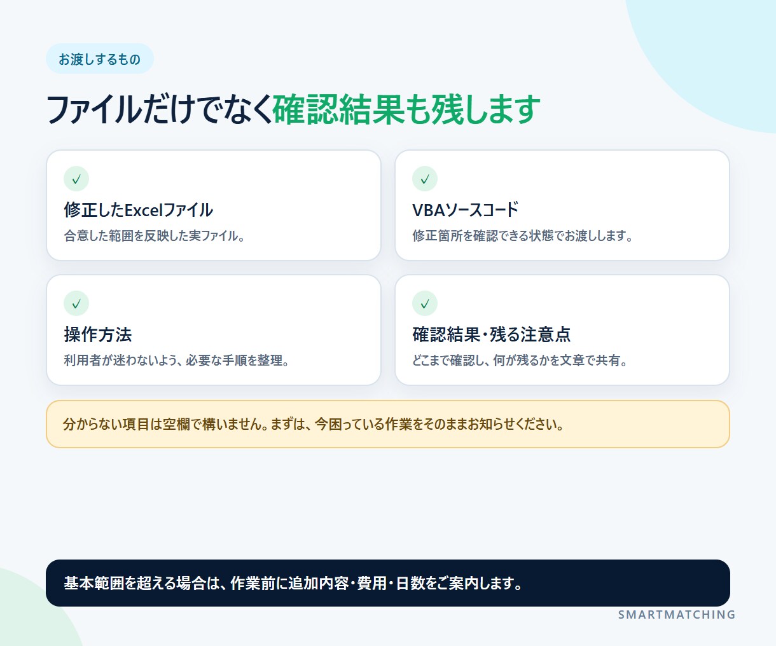This screenshot has height=646, width=776.
Task: Select the VBAソースコード card title
Action: [x=466, y=210]
